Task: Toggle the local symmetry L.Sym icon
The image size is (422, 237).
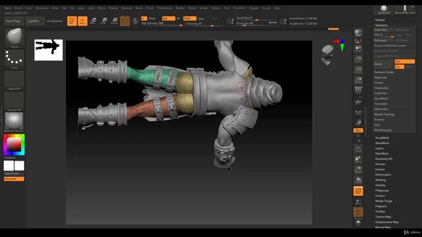Action: [x=358, y=113]
